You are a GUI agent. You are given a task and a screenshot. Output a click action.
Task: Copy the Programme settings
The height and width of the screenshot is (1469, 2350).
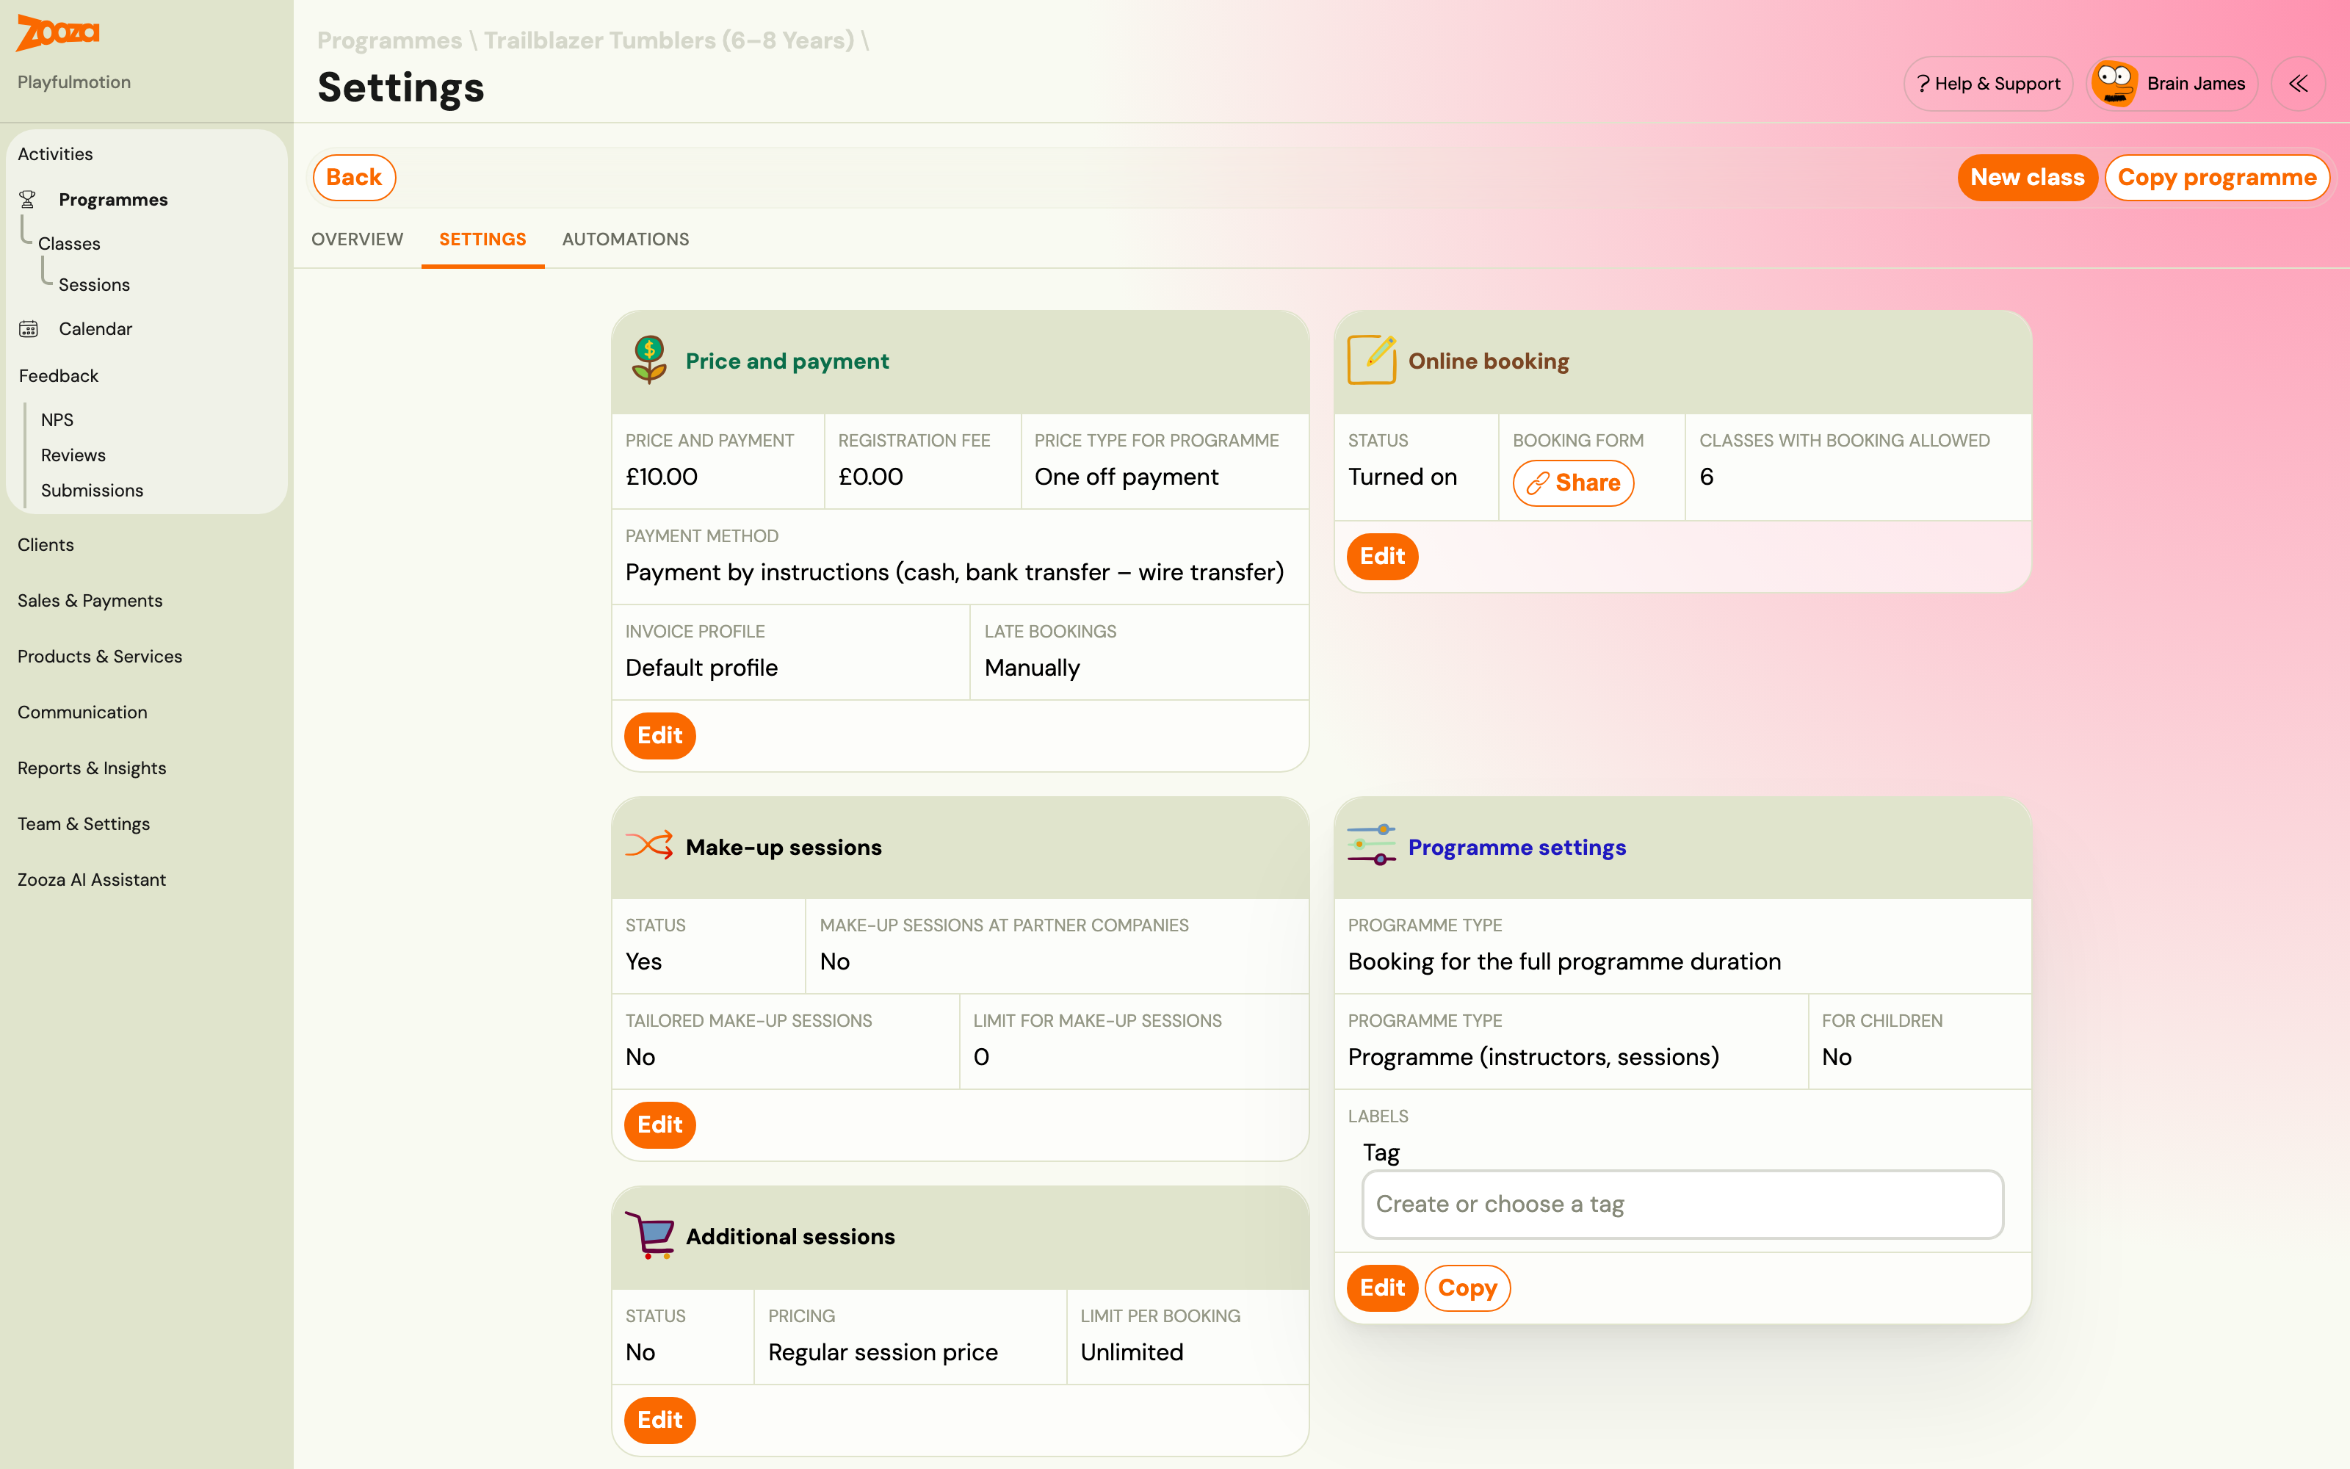coord(1467,1288)
